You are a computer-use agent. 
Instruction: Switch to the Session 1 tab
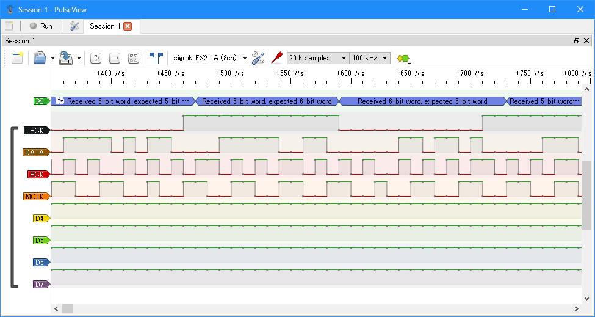coord(105,26)
